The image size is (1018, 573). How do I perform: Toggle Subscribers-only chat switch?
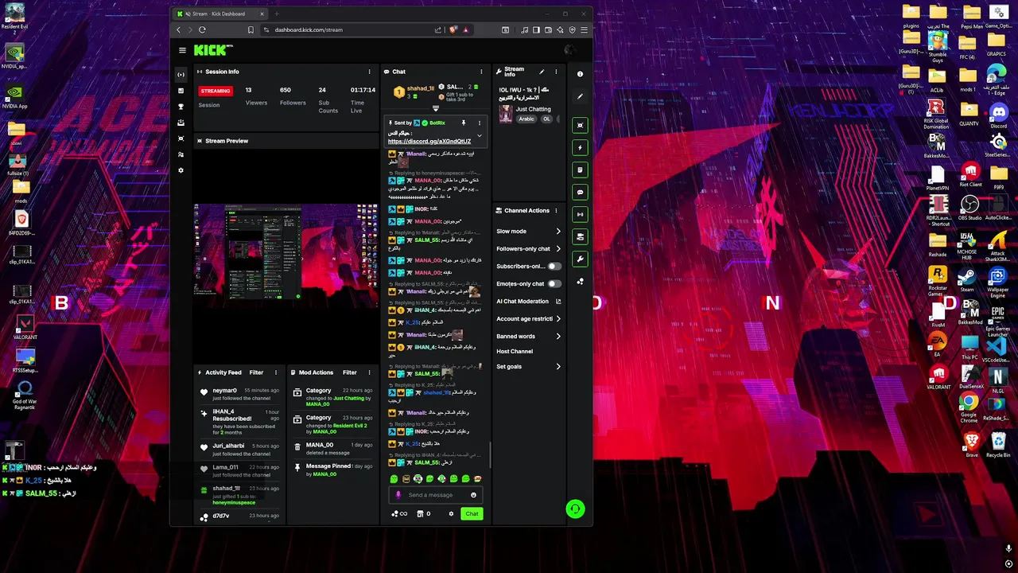(x=554, y=267)
